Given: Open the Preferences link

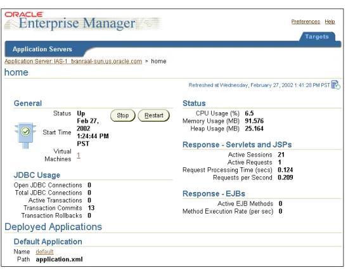Looking at the screenshot, I should (x=306, y=22).
